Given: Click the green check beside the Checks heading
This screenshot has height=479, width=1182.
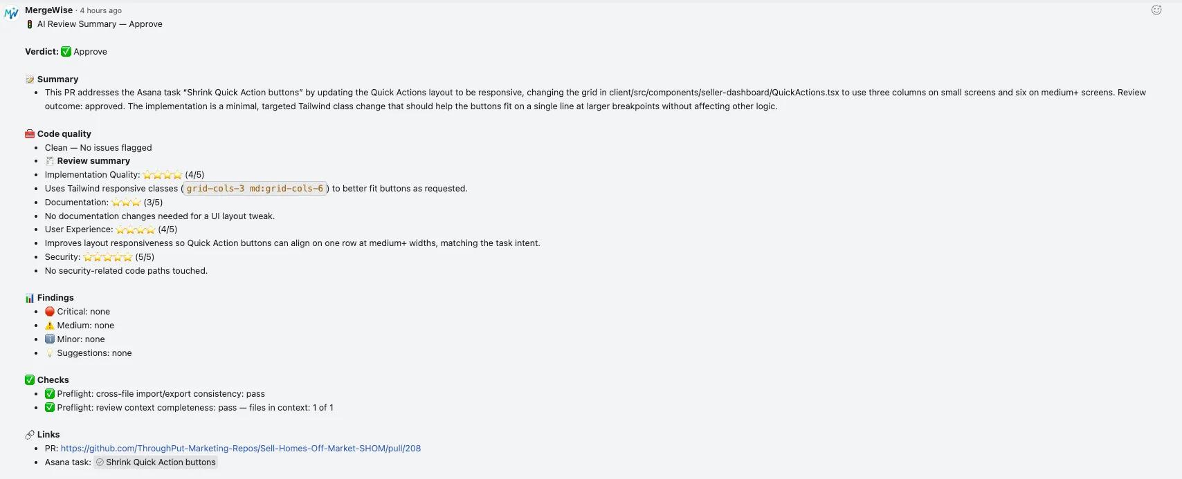Looking at the screenshot, I should [30, 380].
